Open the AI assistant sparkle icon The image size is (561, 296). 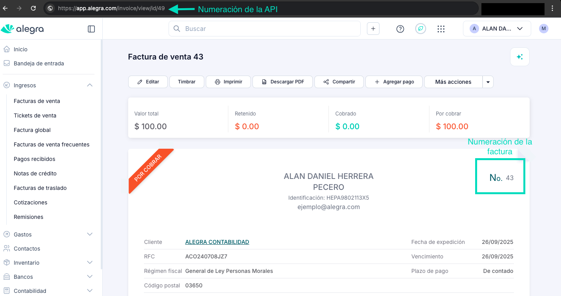(519, 57)
